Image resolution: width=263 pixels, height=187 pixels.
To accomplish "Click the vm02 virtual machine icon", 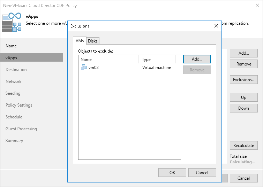I will point(84,67).
